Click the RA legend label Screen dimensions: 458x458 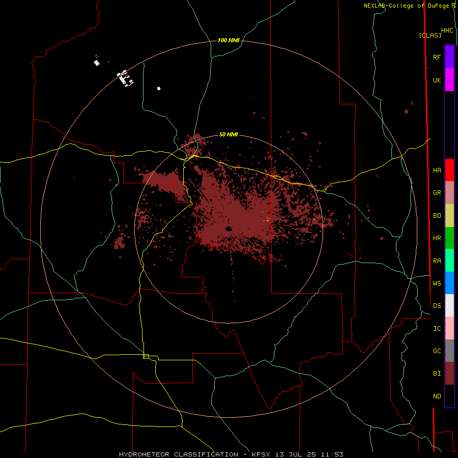coord(437,261)
